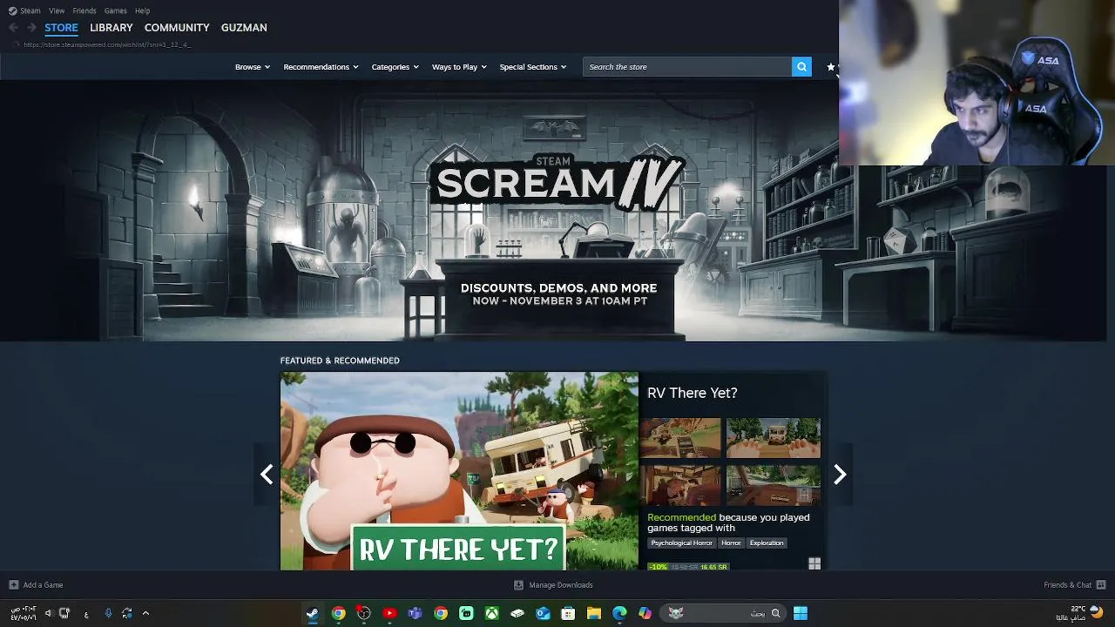Open the Games menu
The image size is (1115, 627).
coord(115,10)
